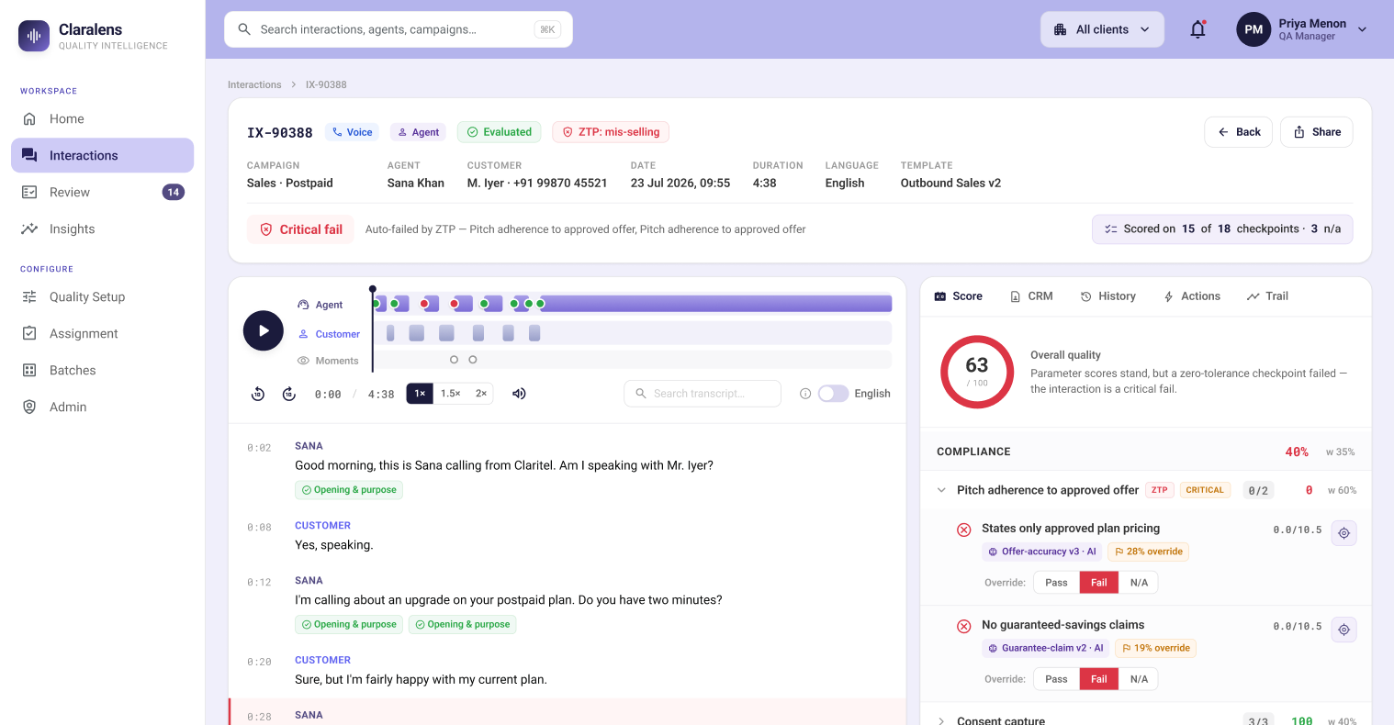Switch to the History tab

coord(1107,296)
